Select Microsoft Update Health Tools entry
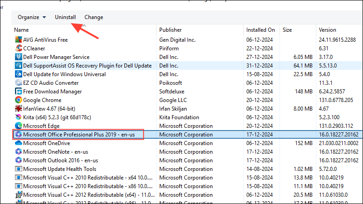 (60, 169)
